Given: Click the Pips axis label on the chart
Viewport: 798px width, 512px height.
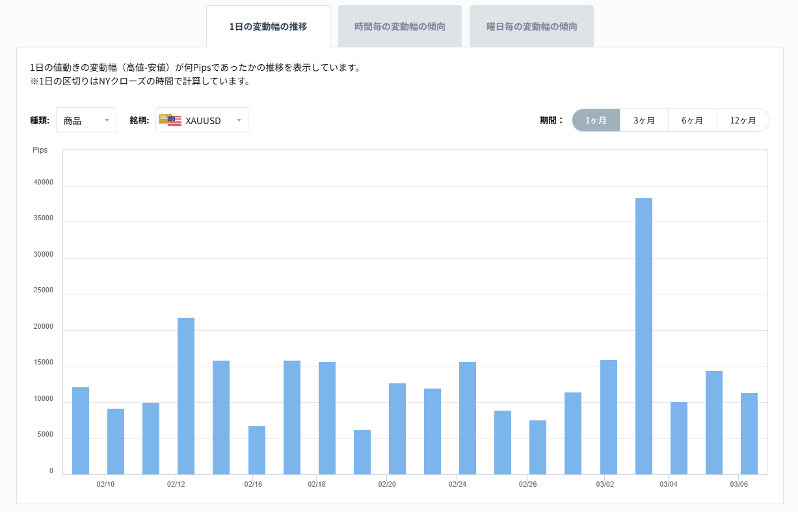Looking at the screenshot, I should [x=40, y=150].
